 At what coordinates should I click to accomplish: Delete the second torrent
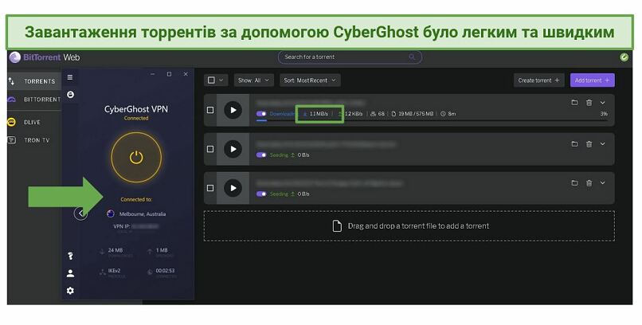[589, 144]
